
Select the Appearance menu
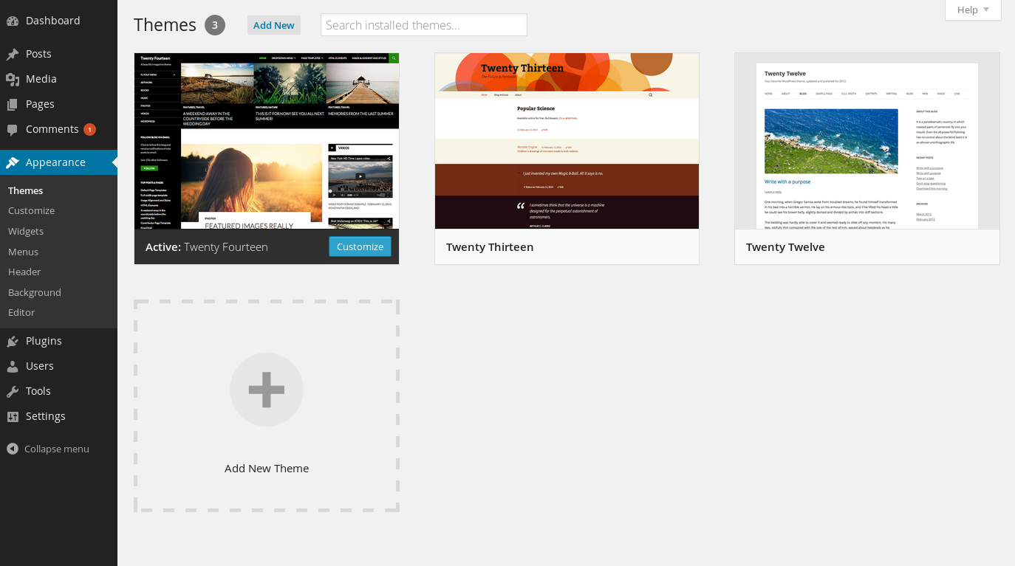(x=58, y=162)
